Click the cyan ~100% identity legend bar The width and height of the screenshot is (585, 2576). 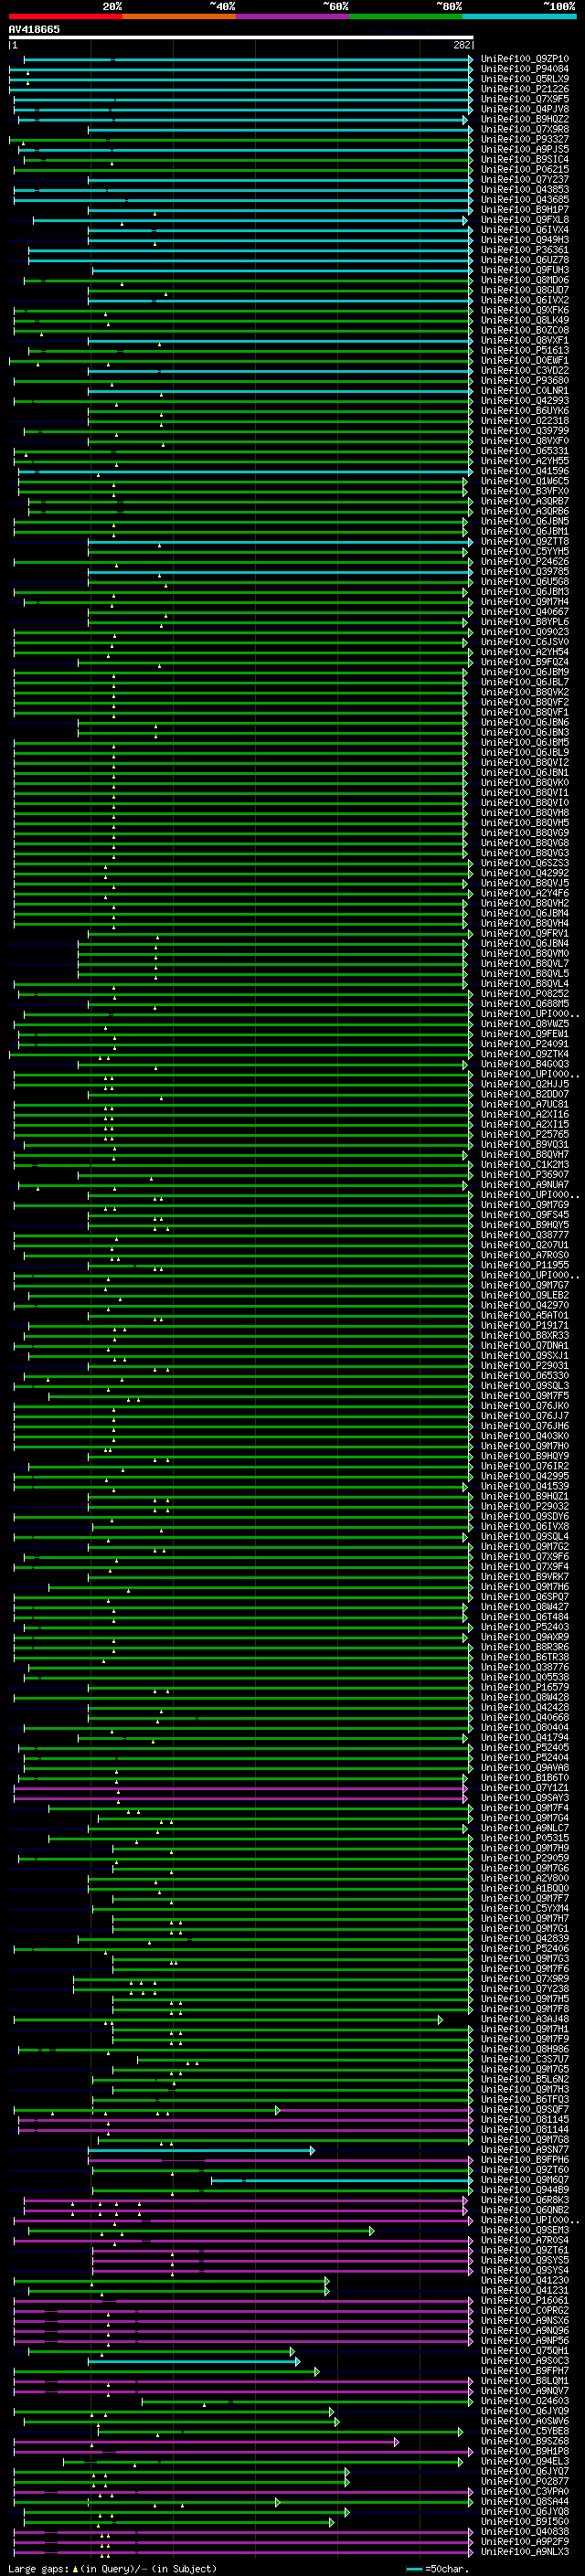[x=519, y=16]
